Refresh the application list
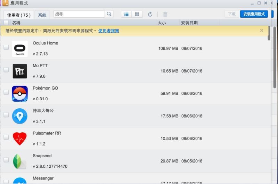This screenshot has height=184, width=278. (150, 14)
